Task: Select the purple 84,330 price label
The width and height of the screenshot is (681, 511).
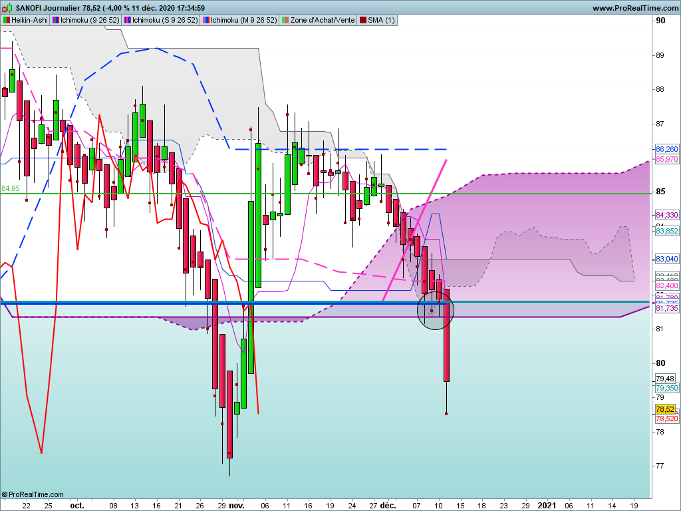Action: [x=666, y=215]
